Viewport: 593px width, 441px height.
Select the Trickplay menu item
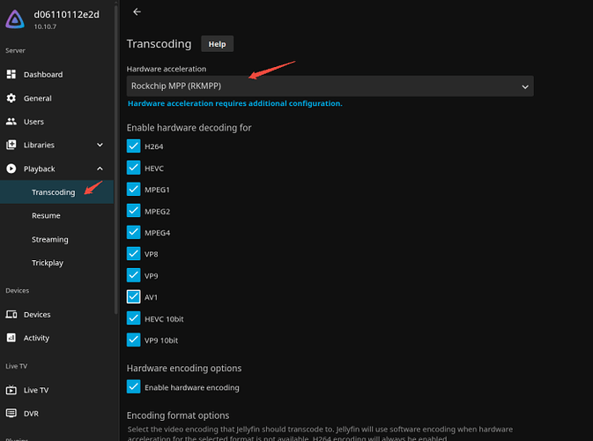click(x=48, y=263)
